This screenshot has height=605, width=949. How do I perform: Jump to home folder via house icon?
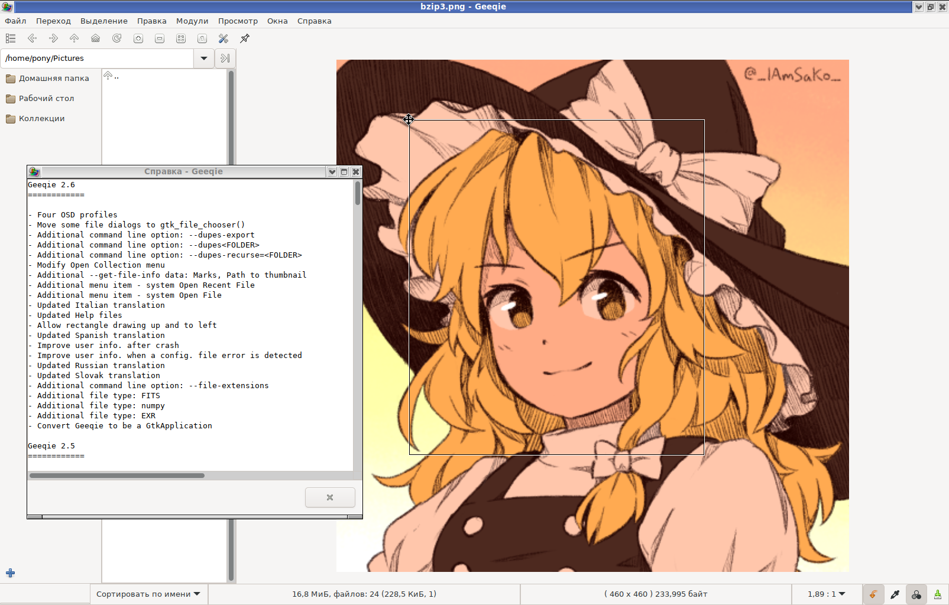point(96,38)
